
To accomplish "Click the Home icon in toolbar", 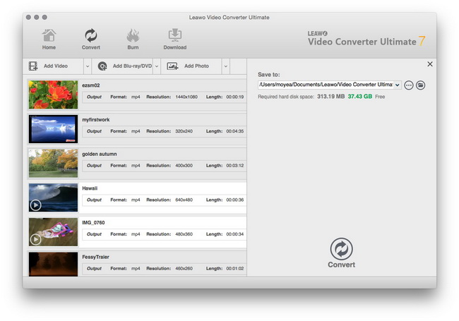I will pos(49,36).
